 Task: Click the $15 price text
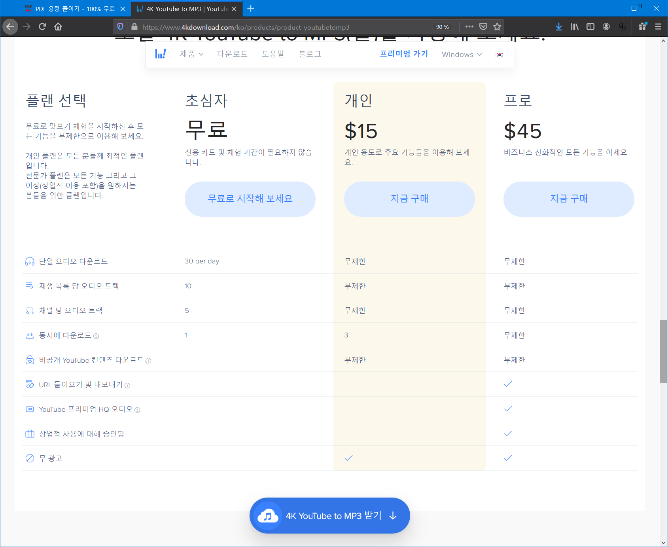pos(361,131)
